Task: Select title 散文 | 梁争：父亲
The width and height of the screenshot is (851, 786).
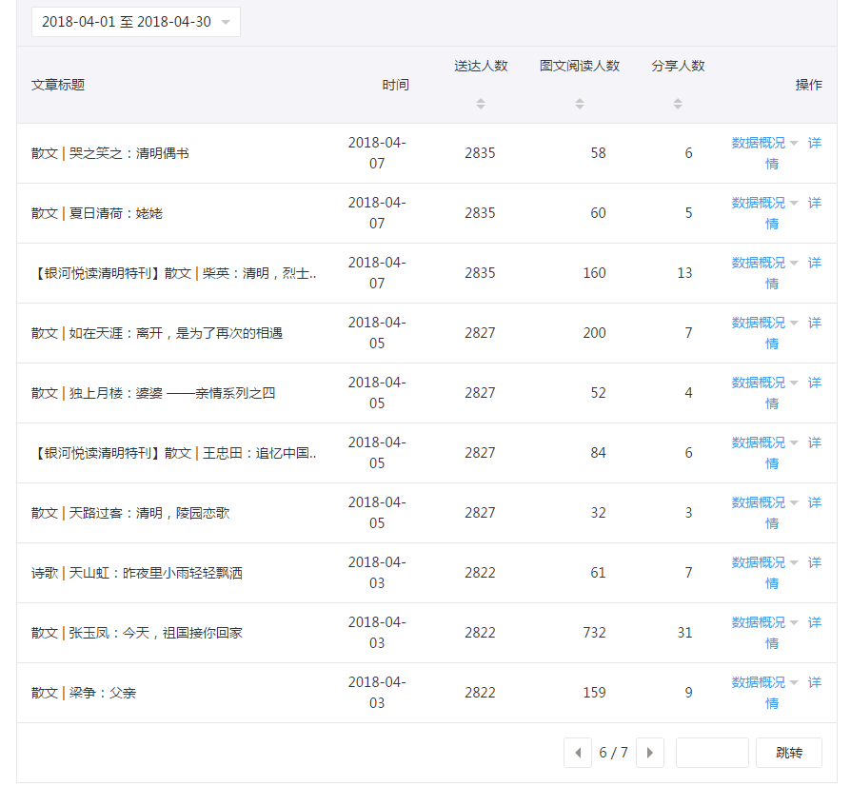Action: (84, 693)
